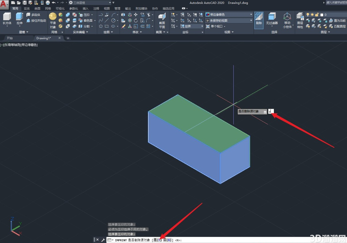Open the visual style 带边缘着色 dropdown
The image size is (347, 243).
(x=229, y=14)
